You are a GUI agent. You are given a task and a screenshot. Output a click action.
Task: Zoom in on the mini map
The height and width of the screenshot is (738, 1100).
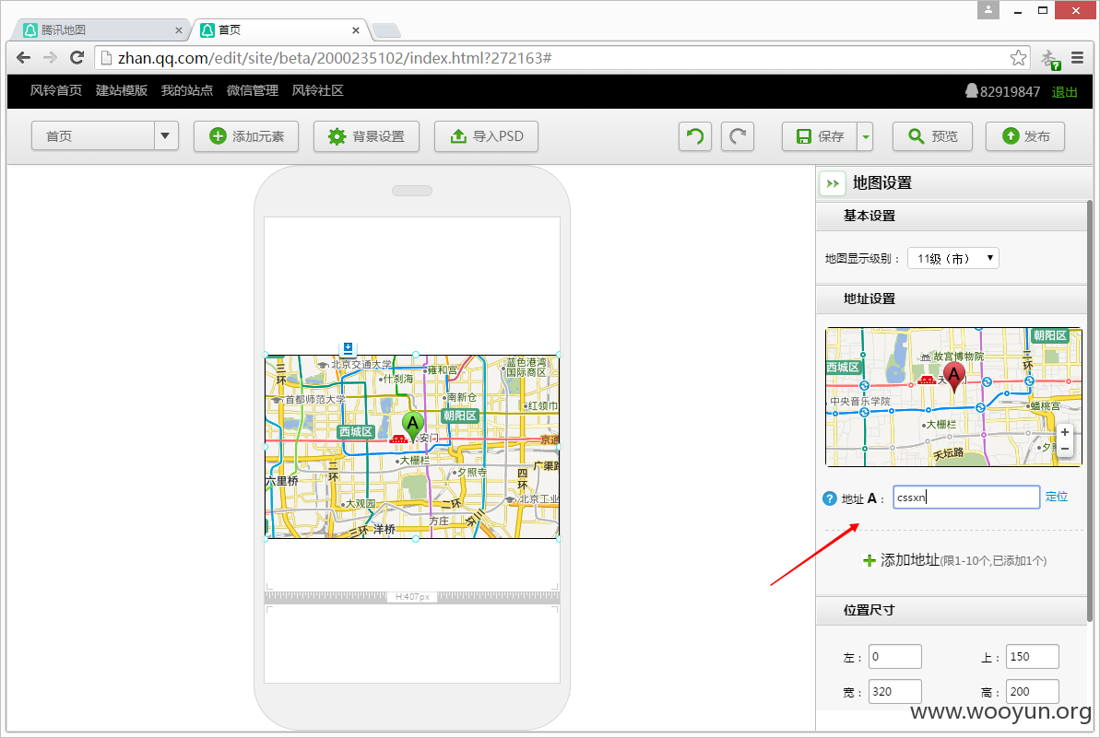coord(1065,432)
